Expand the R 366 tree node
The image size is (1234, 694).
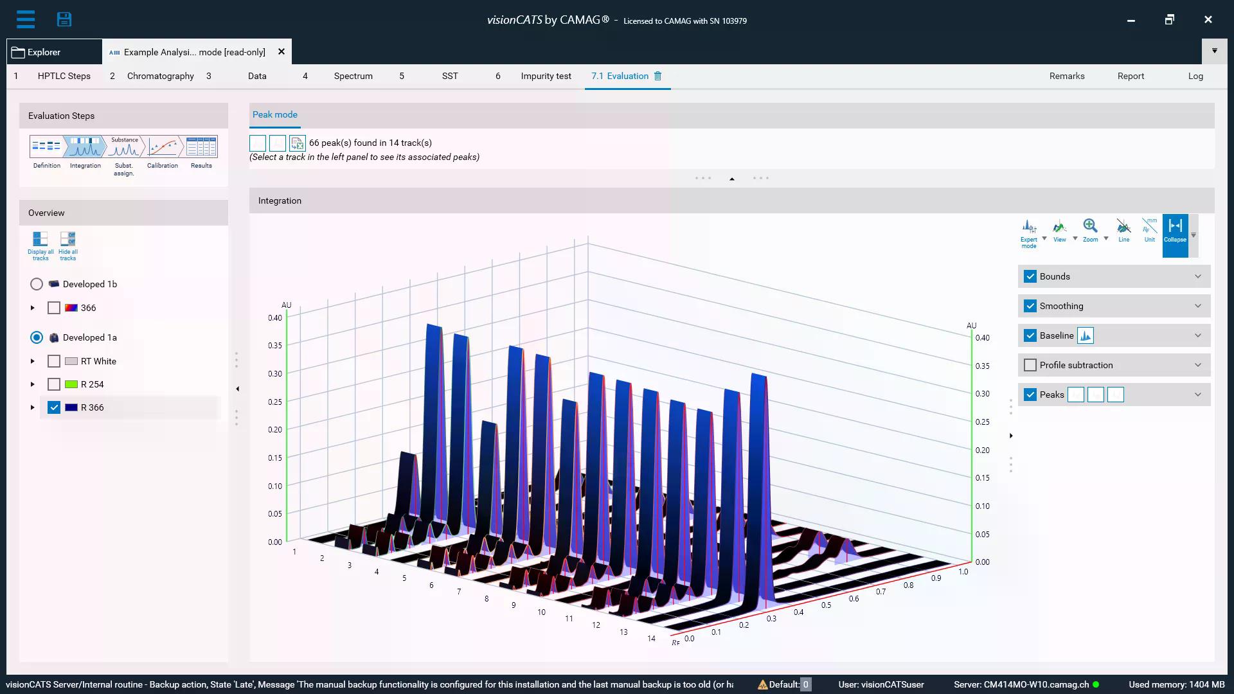32,407
